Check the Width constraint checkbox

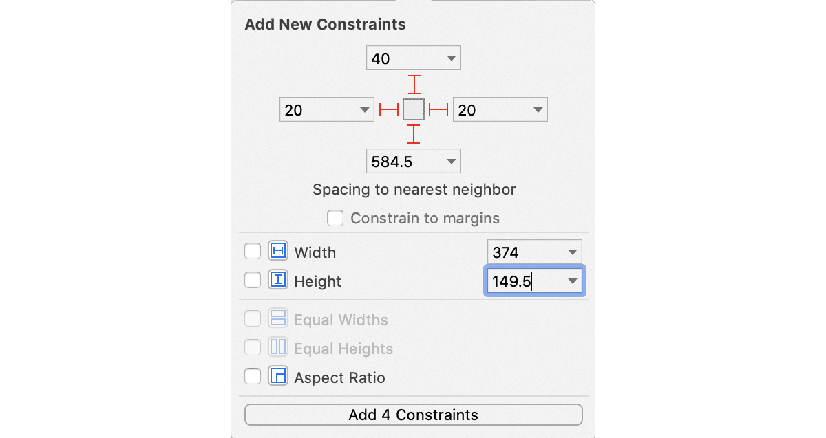tap(253, 252)
